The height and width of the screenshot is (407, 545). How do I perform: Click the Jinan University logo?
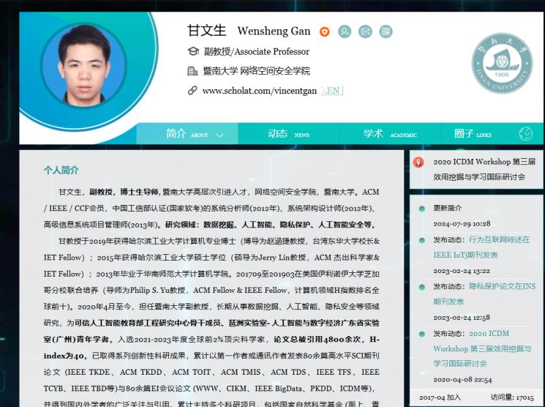(x=502, y=63)
